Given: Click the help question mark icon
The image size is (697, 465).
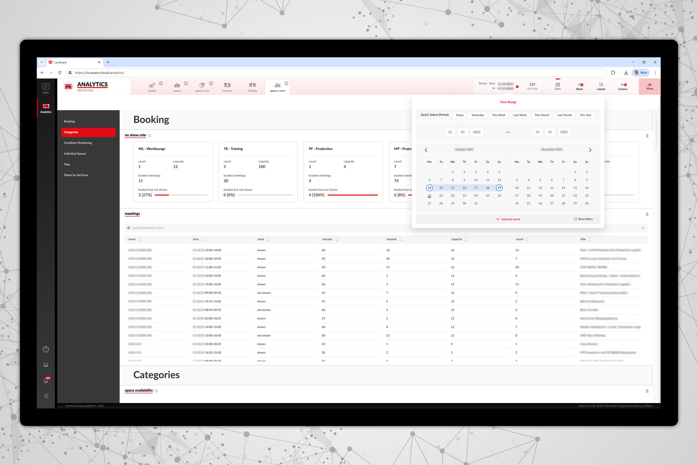Looking at the screenshot, I should point(46,349).
